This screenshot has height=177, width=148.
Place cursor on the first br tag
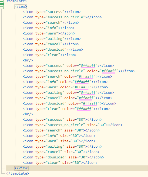tap(28, 60)
